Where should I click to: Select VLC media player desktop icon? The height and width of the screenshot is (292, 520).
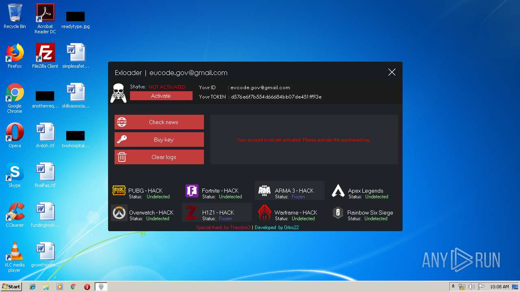click(15, 257)
